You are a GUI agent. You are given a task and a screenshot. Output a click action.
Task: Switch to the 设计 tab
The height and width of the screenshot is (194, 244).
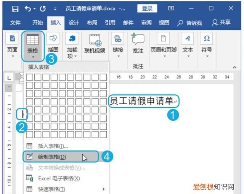[74, 23]
